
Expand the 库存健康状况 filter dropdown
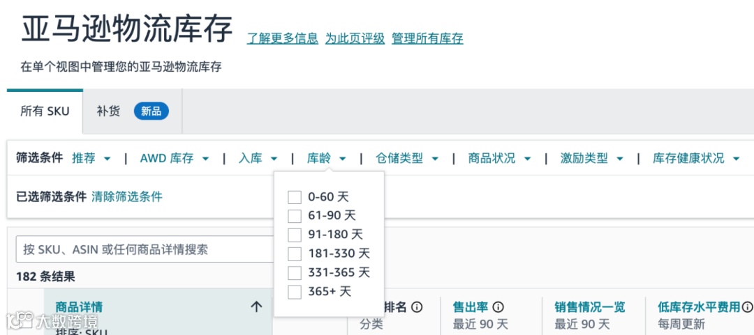tap(696, 158)
